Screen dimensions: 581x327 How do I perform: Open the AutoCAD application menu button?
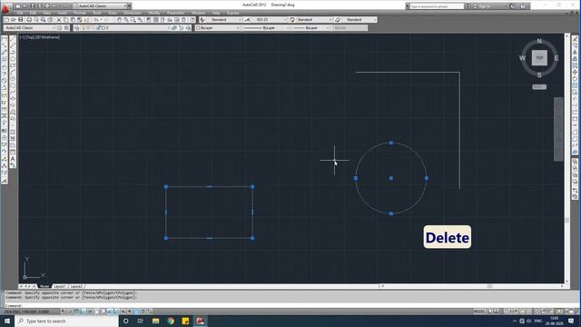5,7
